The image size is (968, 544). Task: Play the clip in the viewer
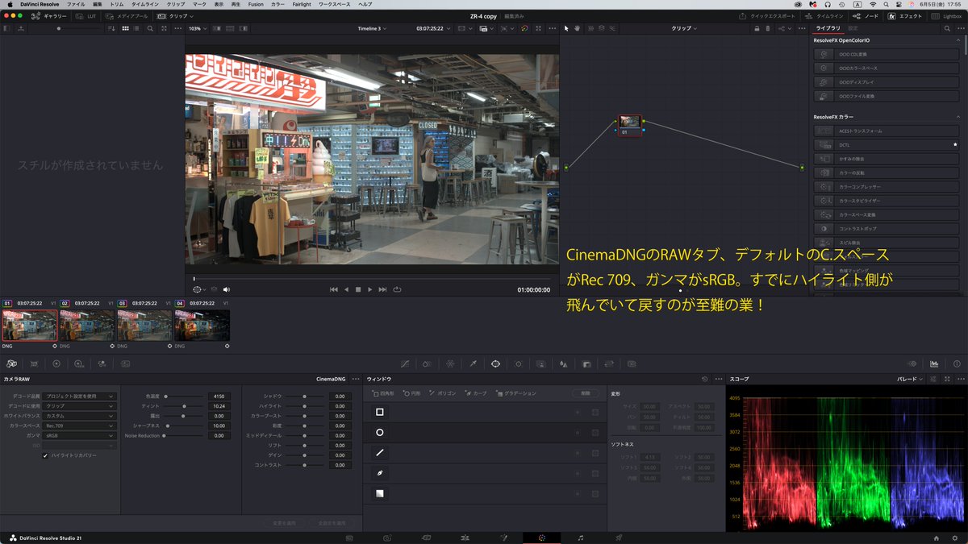click(x=370, y=289)
